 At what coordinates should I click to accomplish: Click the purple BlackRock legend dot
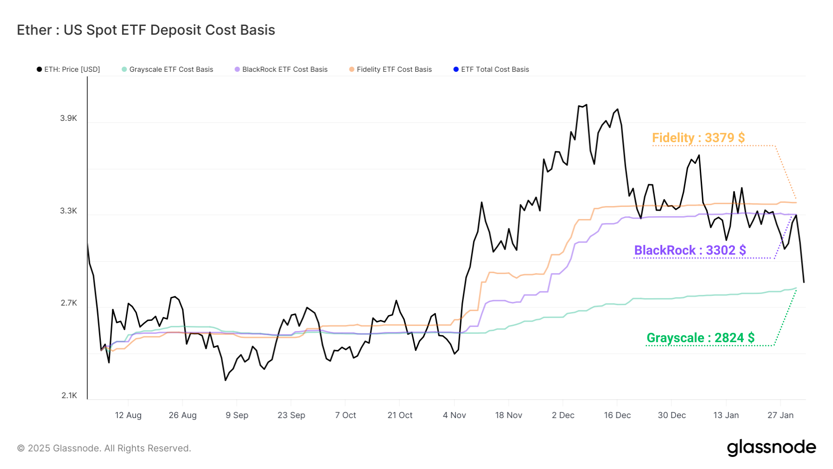237,69
